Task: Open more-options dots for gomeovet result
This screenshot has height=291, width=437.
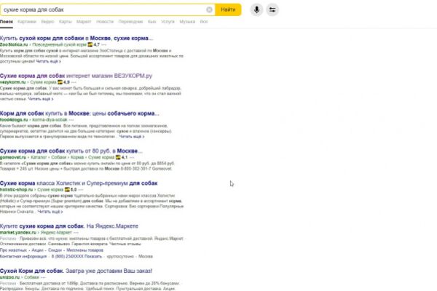Action: pyautogui.click(x=132, y=157)
